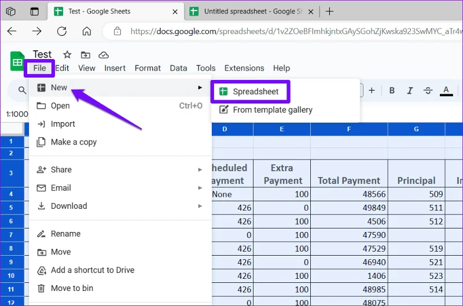The image size is (463, 306).
Task: Open the text color picker
Action: [x=446, y=91]
